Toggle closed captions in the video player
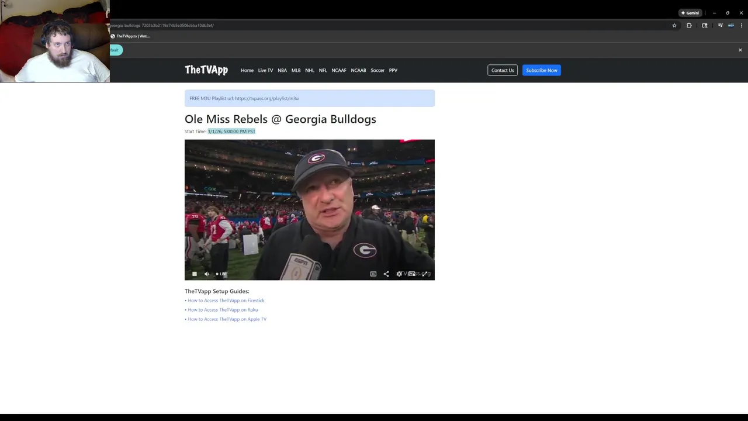 coord(373,274)
